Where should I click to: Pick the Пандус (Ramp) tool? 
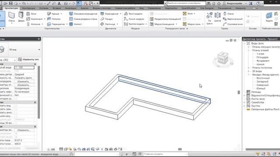[x=106, y=19]
